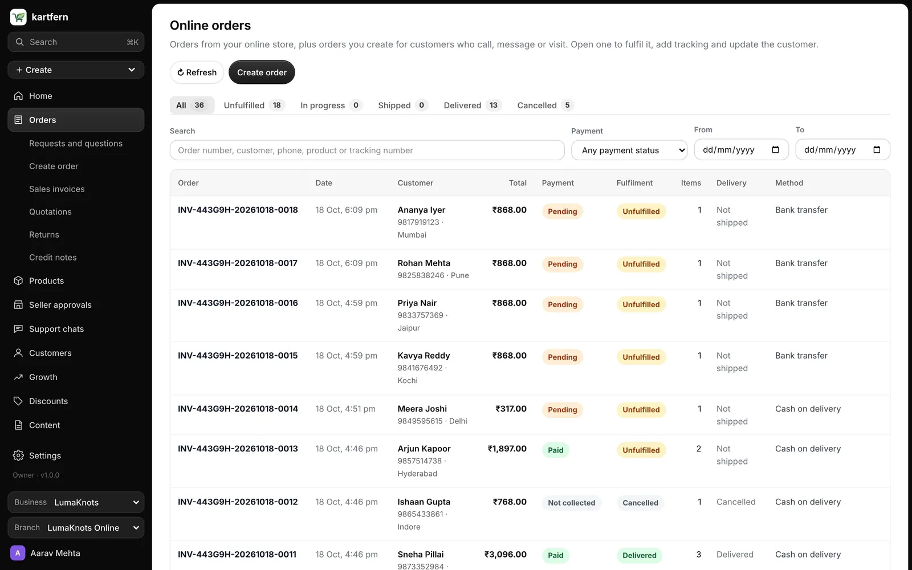Screen dimensions: 912x570
Task: Click the Products box icon
Action: [x=18, y=281]
